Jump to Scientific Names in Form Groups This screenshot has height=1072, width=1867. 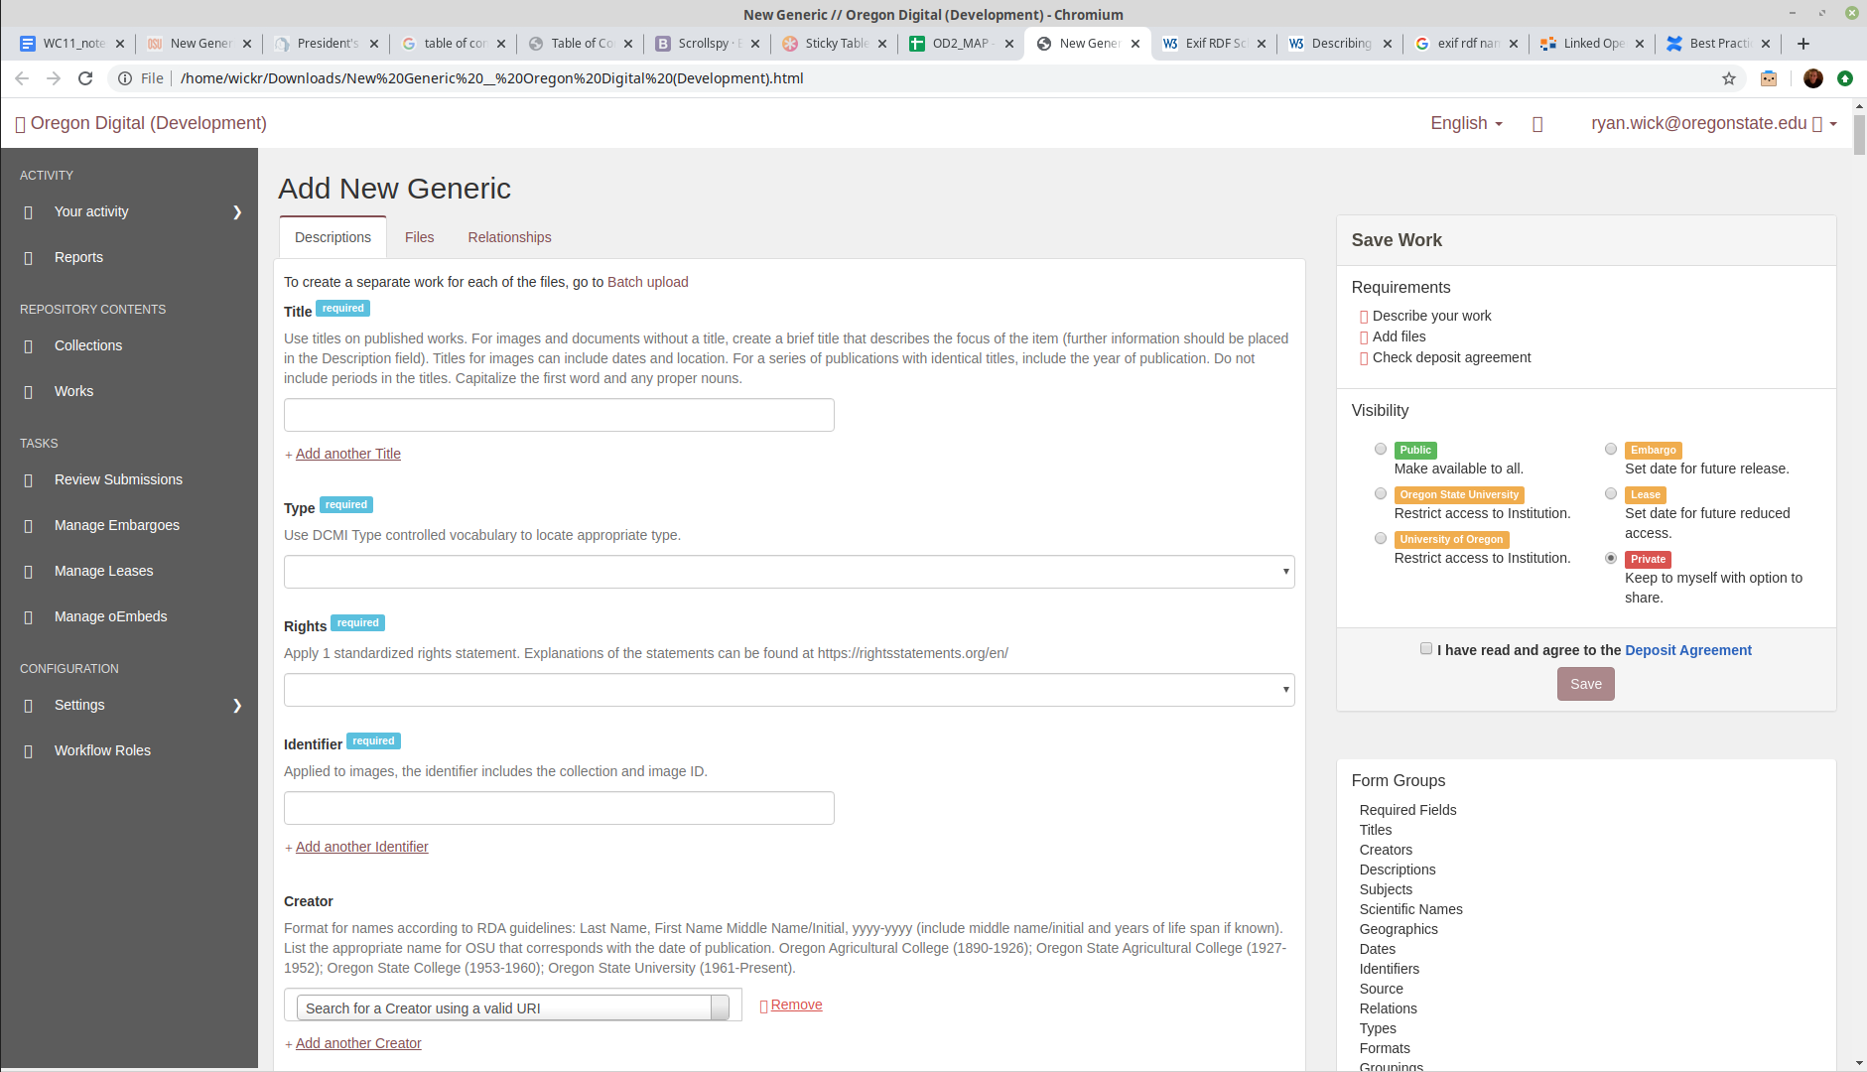pos(1410,909)
